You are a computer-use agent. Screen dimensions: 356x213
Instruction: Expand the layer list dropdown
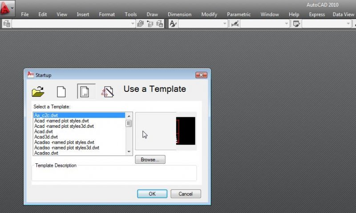133,24
